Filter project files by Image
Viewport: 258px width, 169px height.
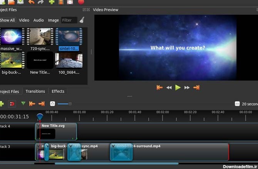tap(53, 20)
